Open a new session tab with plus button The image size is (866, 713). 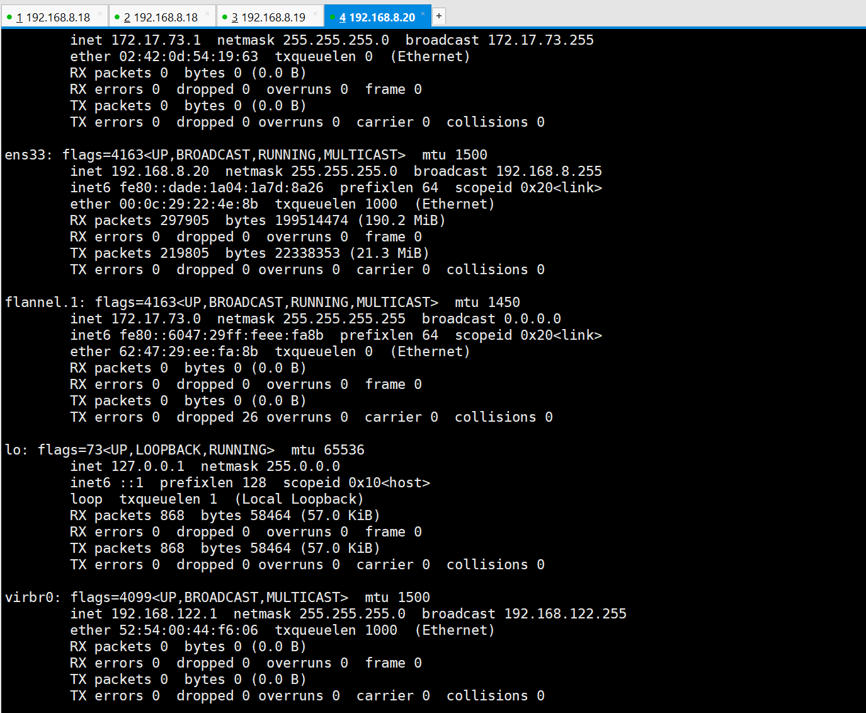pyautogui.click(x=439, y=16)
